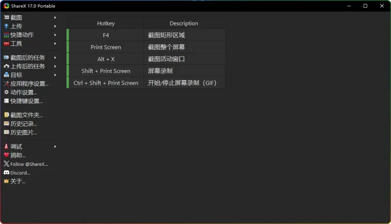Open the 捐助... label
This screenshot has height=224, width=391.
click(18, 155)
